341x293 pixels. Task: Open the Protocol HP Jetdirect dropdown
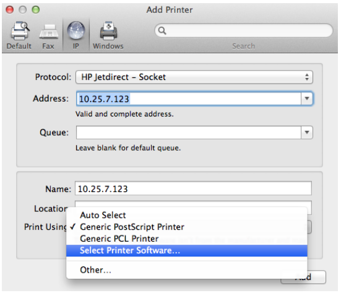pos(194,77)
